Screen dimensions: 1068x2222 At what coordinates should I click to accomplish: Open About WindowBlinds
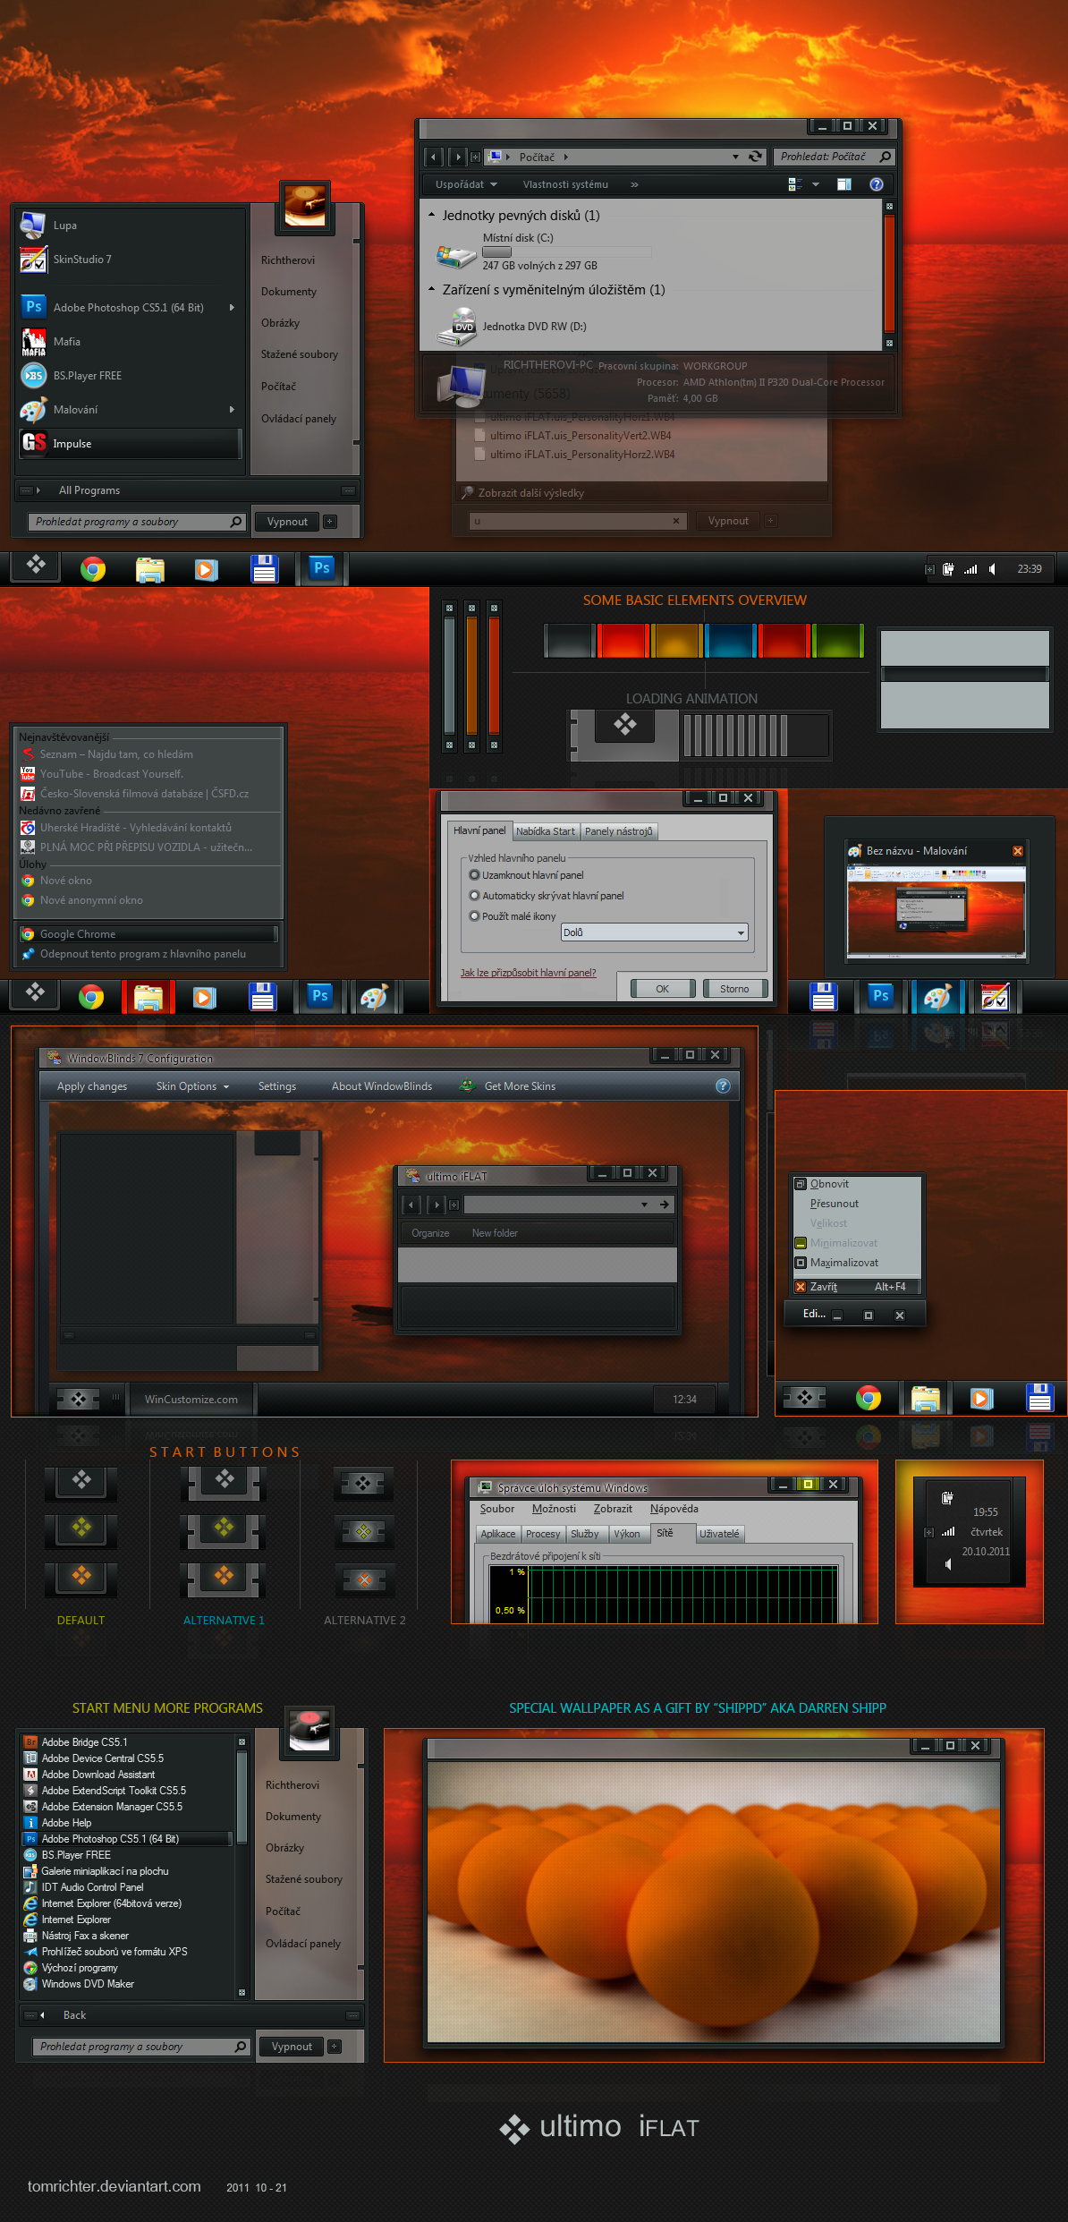[382, 1086]
